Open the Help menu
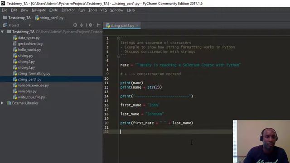Image resolution: width=290 pixels, height=163 pixels. pos(131,10)
